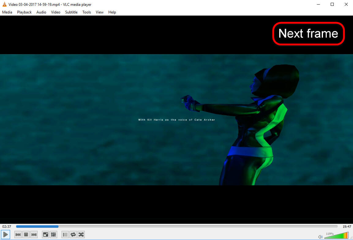Jump to the previous media track
353x240 pixels.
click(18, 234)
